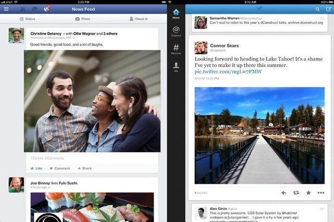The height and width of the screenshot is (222, 334).
Task: Open Joe Binney's name link
Action: click(x=40, y=183)
